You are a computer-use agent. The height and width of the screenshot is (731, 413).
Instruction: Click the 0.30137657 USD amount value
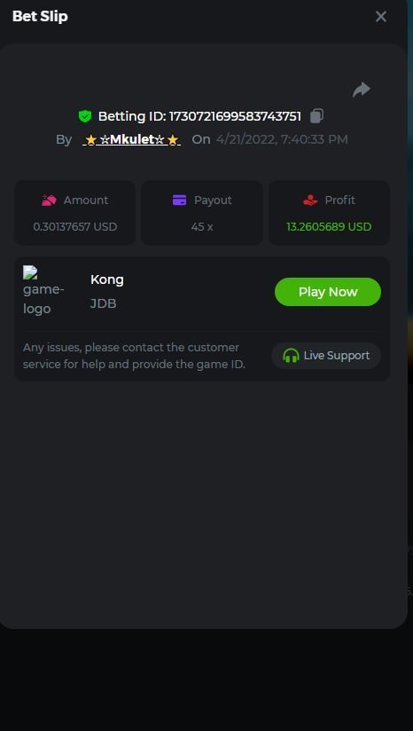[75, 227]
